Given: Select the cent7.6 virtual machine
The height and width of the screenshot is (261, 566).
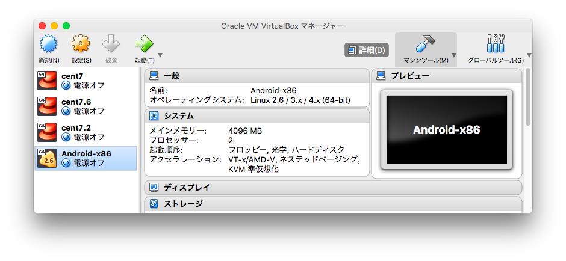Looking at the screenshot, I should coord(86,106).
